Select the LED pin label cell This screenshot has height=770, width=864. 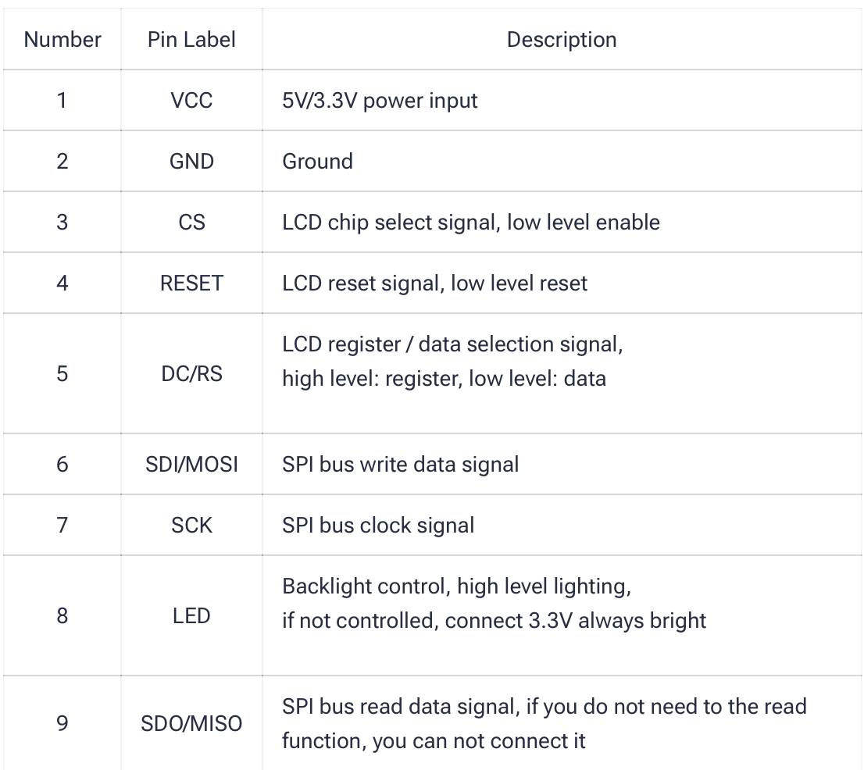tap(191, 616)
